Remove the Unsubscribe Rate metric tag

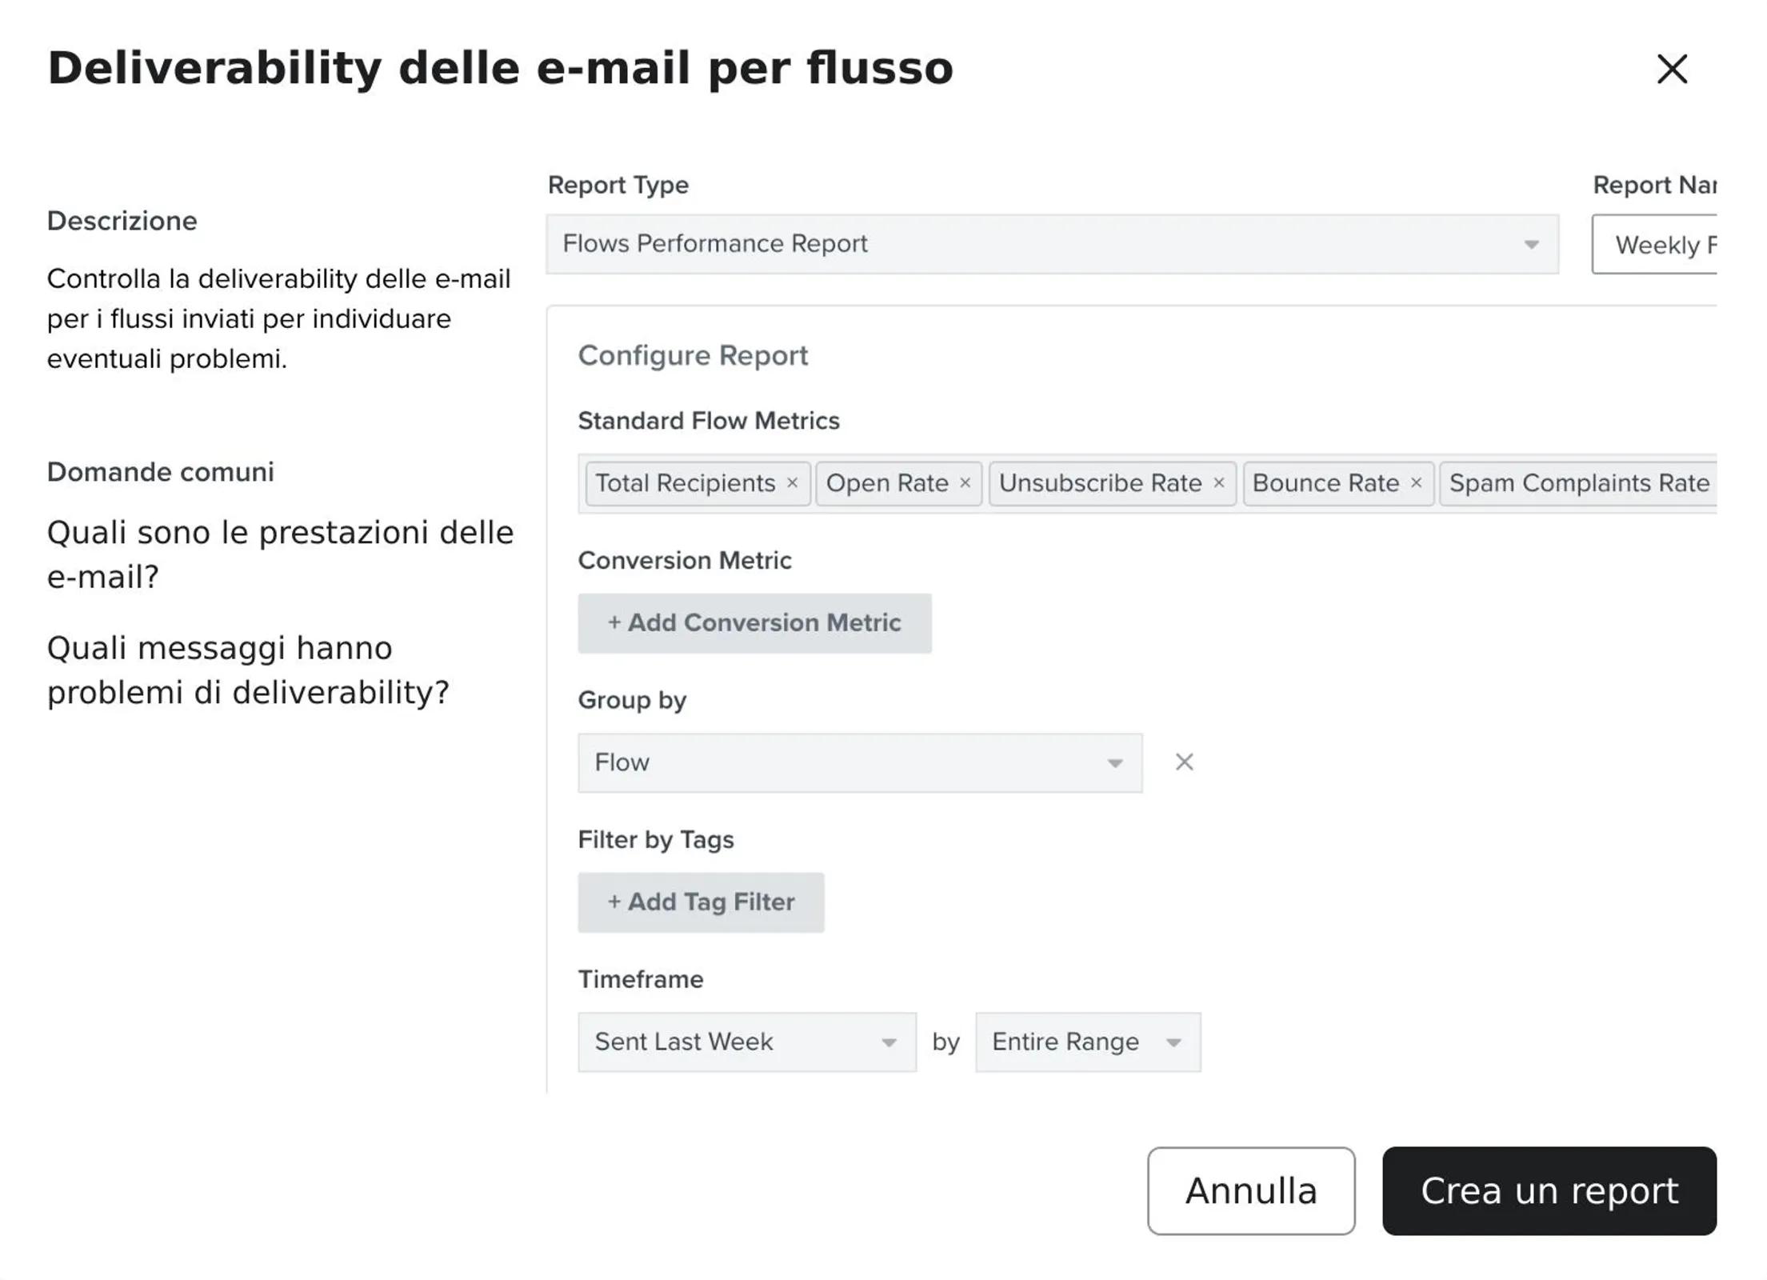click(x=1218, y=483)
